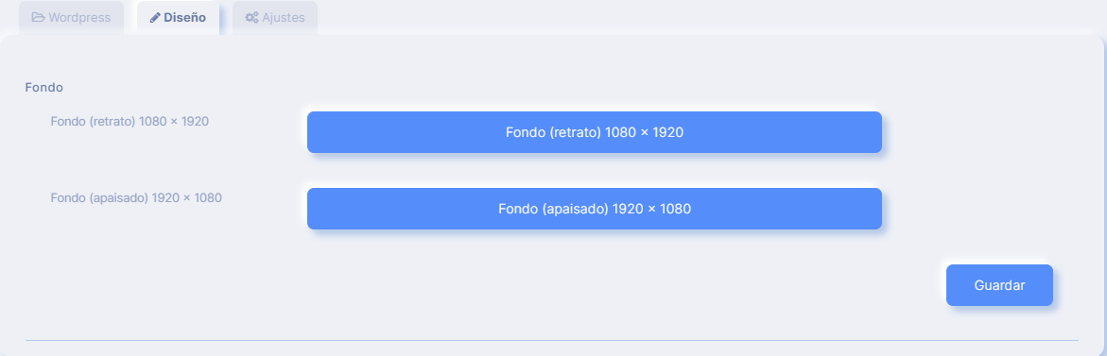Image resolution: width=1107 pixels, height=356 pixels.
Task: Click the "Wordpress" text on the first tab
Action: pos(79,18)
